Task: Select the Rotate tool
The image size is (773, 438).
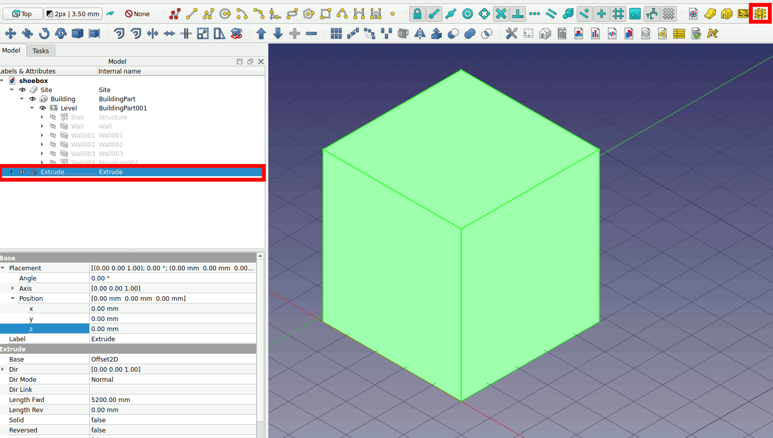Action: [44, 34]
